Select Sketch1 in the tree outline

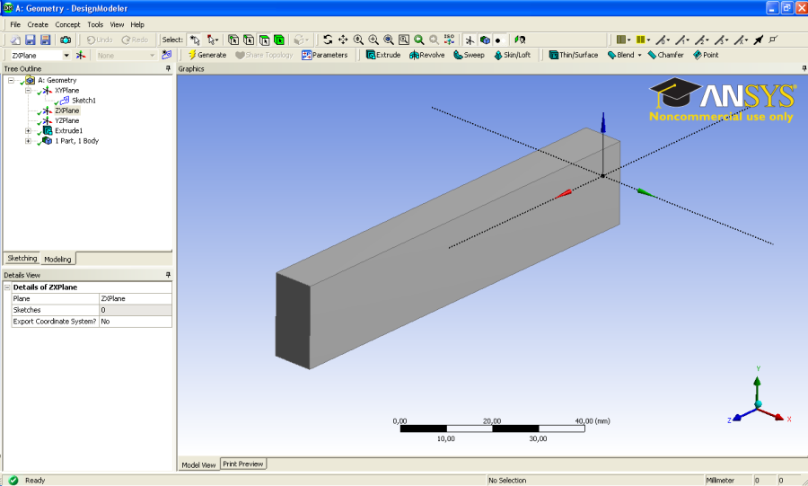point(83,101)
